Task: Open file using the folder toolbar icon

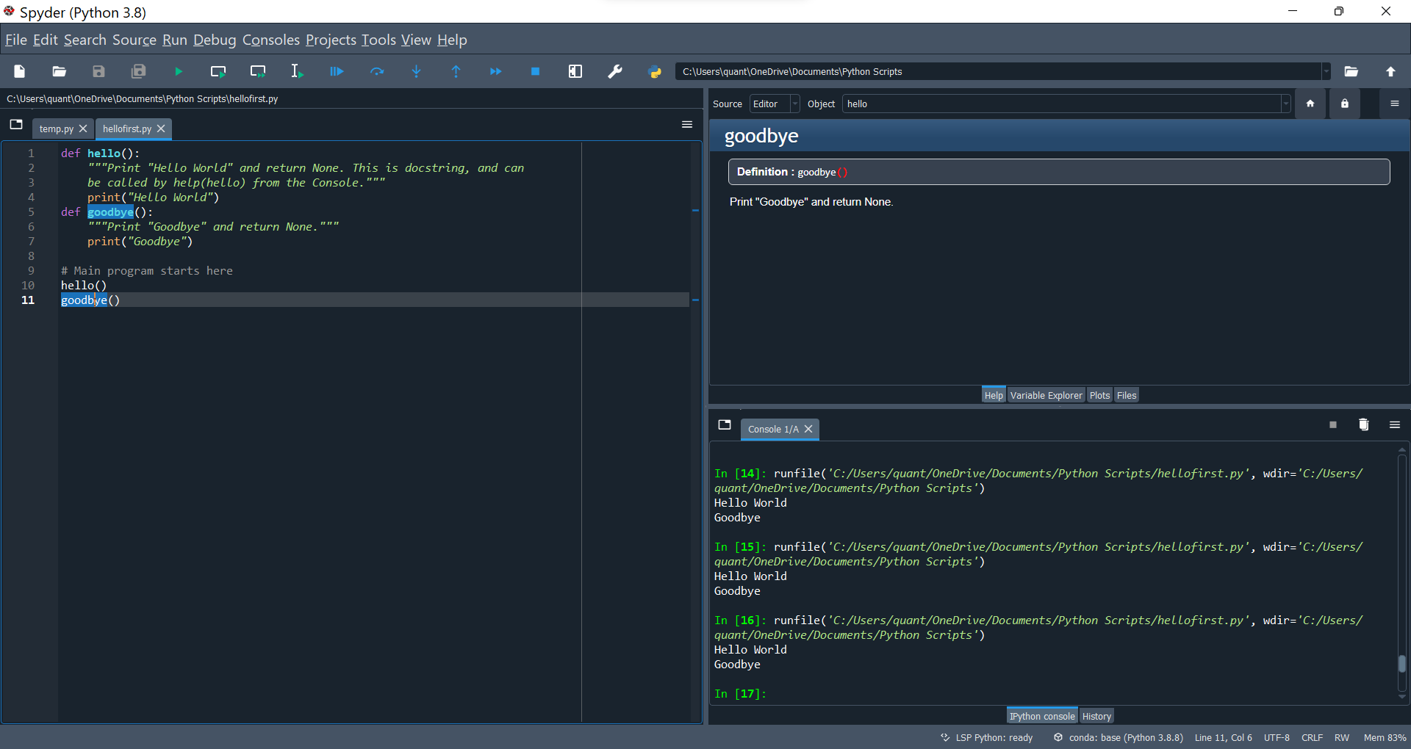Action: (60, 71)
